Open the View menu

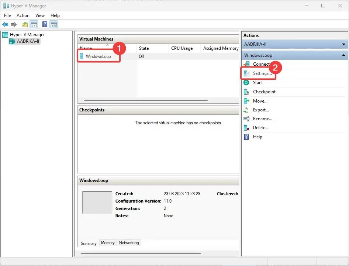(x=40, y=15)
